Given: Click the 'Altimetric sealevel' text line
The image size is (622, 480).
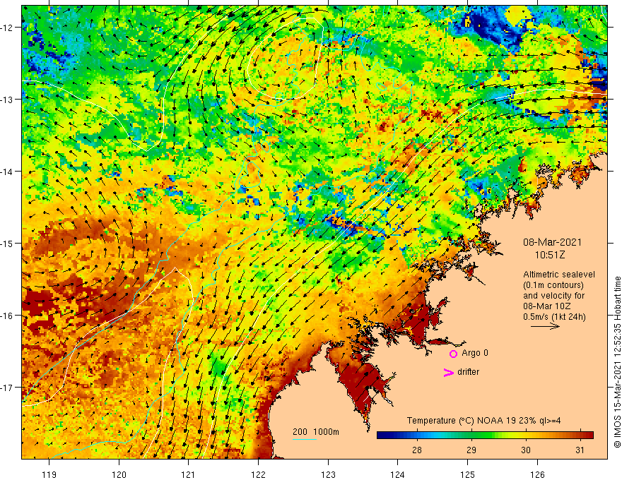Looking at the screenshot, I should pyautogui.click(x=559, y=275).
